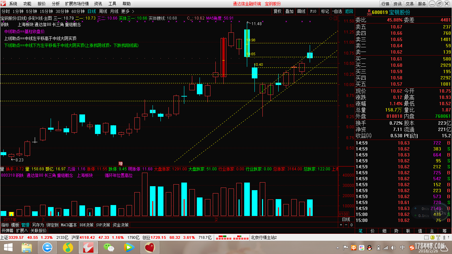
Task: Select the 细 detail tab
Action: tap(384, 231)
